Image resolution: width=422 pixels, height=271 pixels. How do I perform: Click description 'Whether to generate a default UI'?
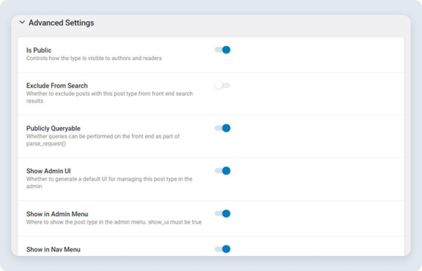[x=109, y=183]
